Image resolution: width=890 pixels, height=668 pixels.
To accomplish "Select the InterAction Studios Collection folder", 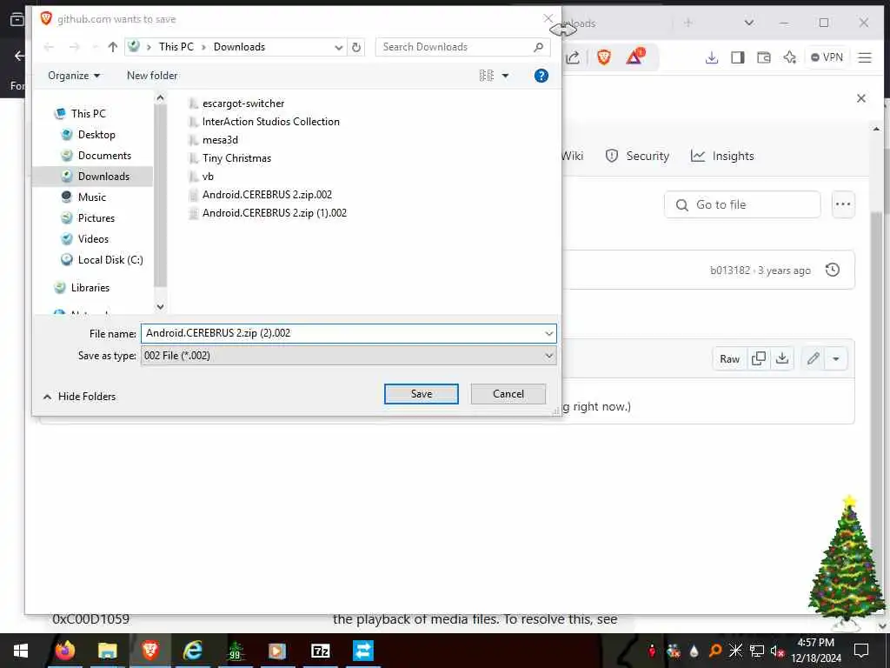I will [x=271, y=122].
